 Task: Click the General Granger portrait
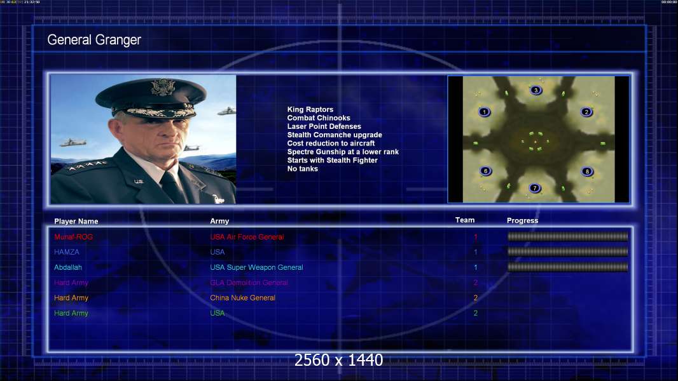tap(143, 139)
